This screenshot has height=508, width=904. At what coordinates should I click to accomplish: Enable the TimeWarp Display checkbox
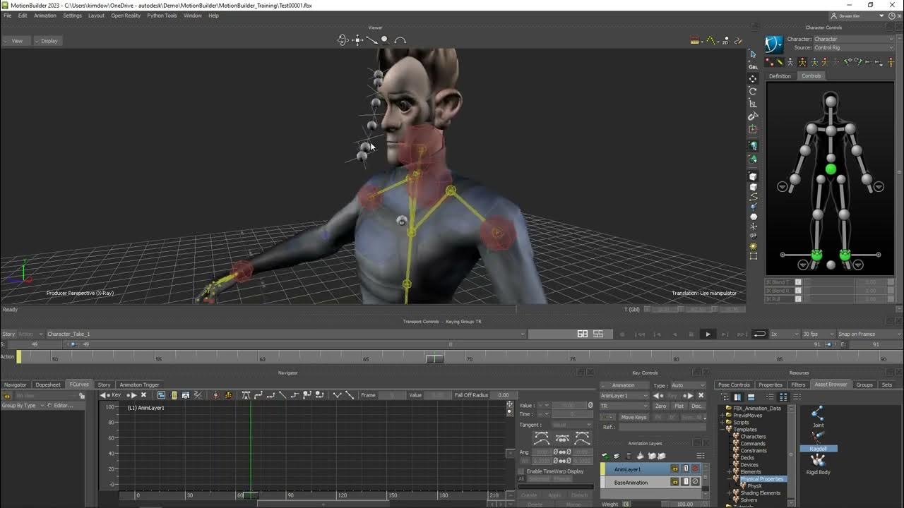click(521, 471)
